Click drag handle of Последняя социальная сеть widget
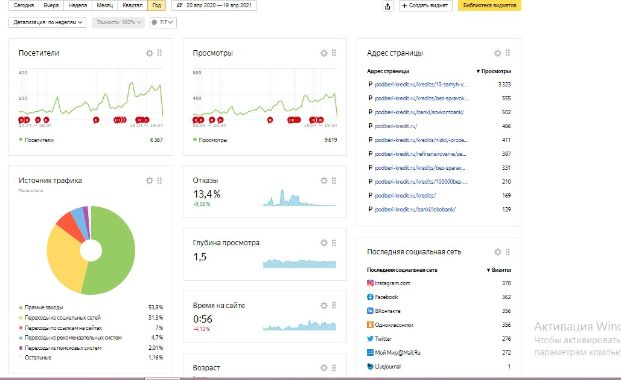621x380 pixels. (x=508, y=251)
